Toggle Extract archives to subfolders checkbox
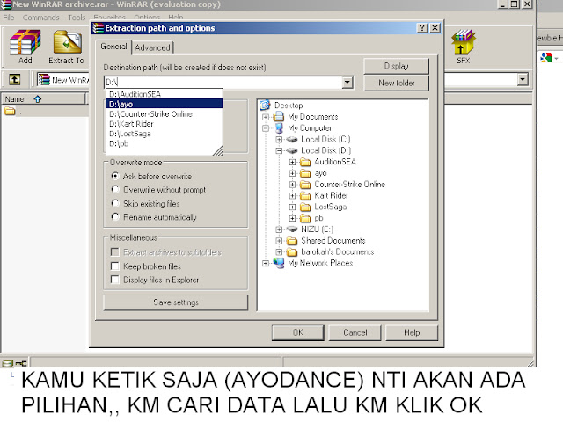The height and width of the screenshot is (422, 563). click(x=115, y=252)
